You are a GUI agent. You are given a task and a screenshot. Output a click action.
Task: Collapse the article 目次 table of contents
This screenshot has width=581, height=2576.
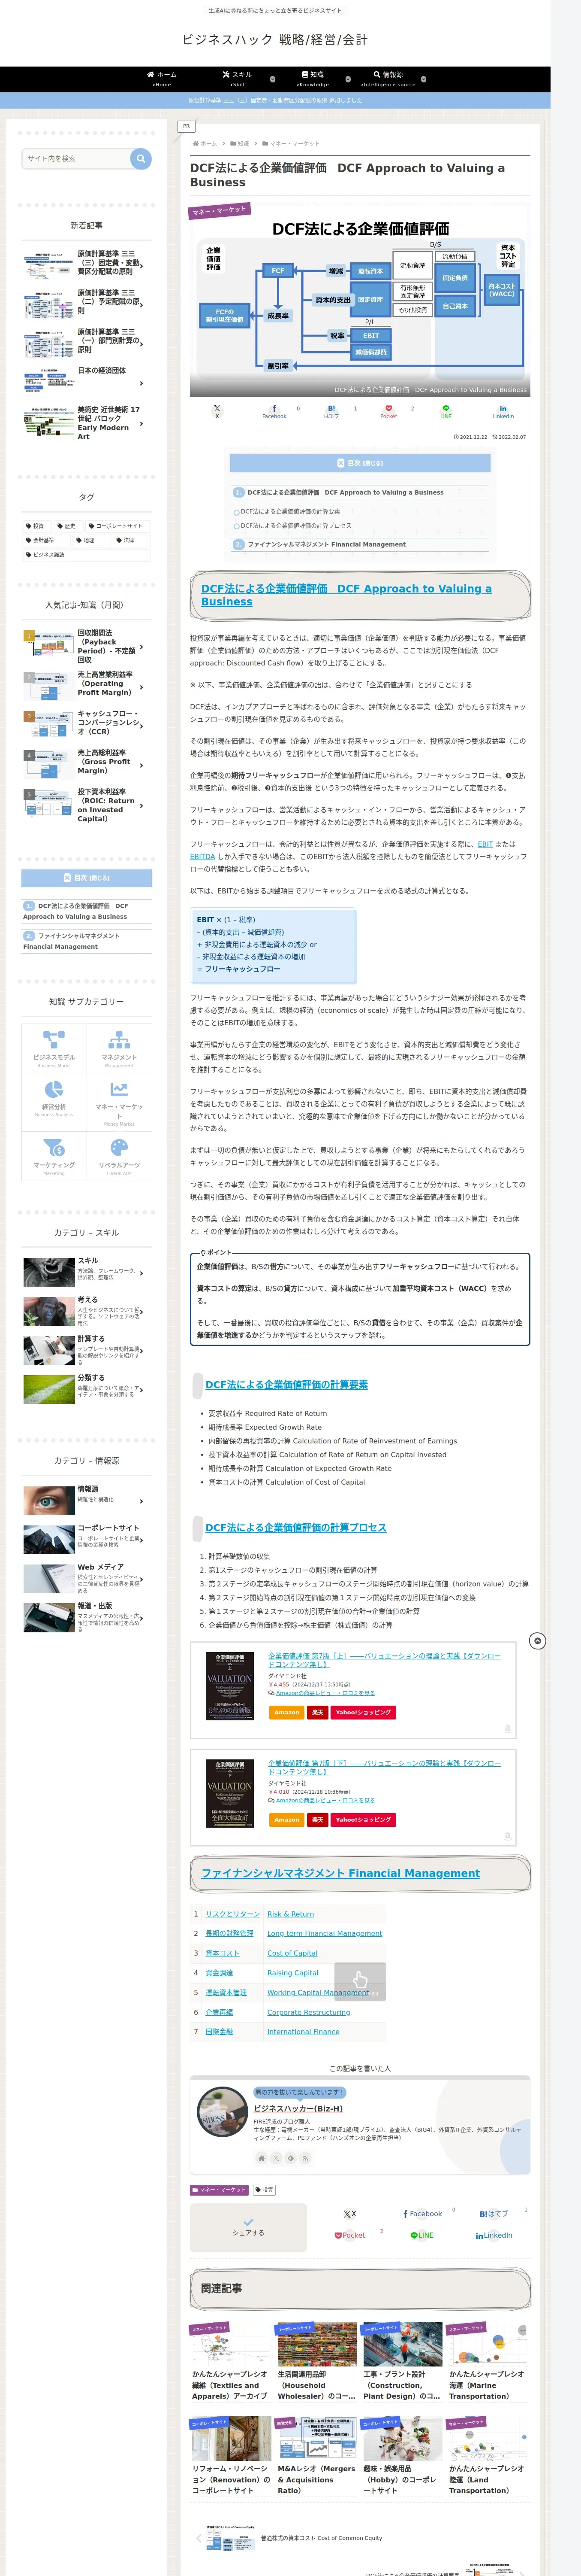[359, 463]
